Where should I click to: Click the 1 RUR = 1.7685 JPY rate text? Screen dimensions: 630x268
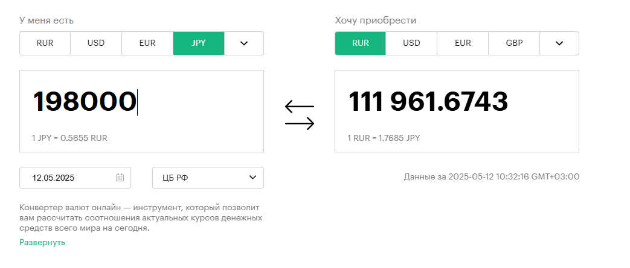384,138
